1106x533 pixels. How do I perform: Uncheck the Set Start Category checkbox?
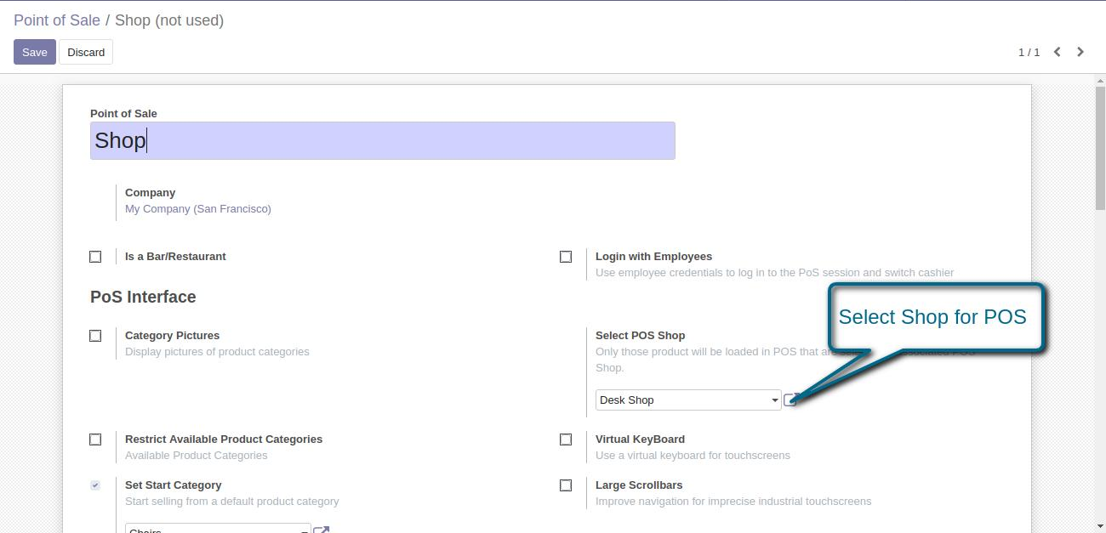(x=95, y=485)
